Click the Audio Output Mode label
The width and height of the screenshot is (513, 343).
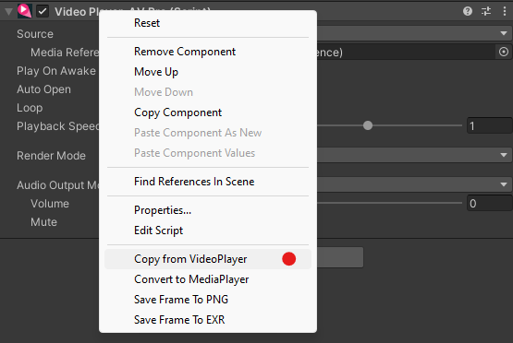[x=58, y=185]
